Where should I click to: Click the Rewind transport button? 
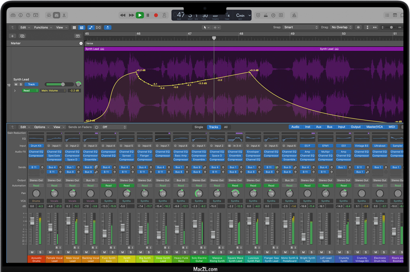[x=123, y=15]
